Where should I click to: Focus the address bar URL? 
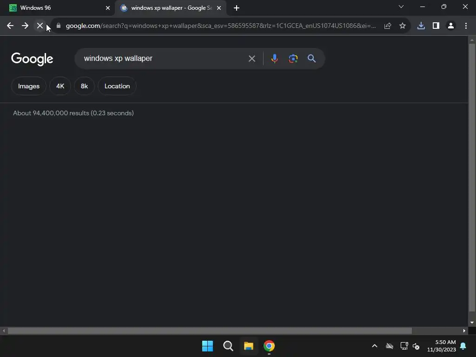221,26
